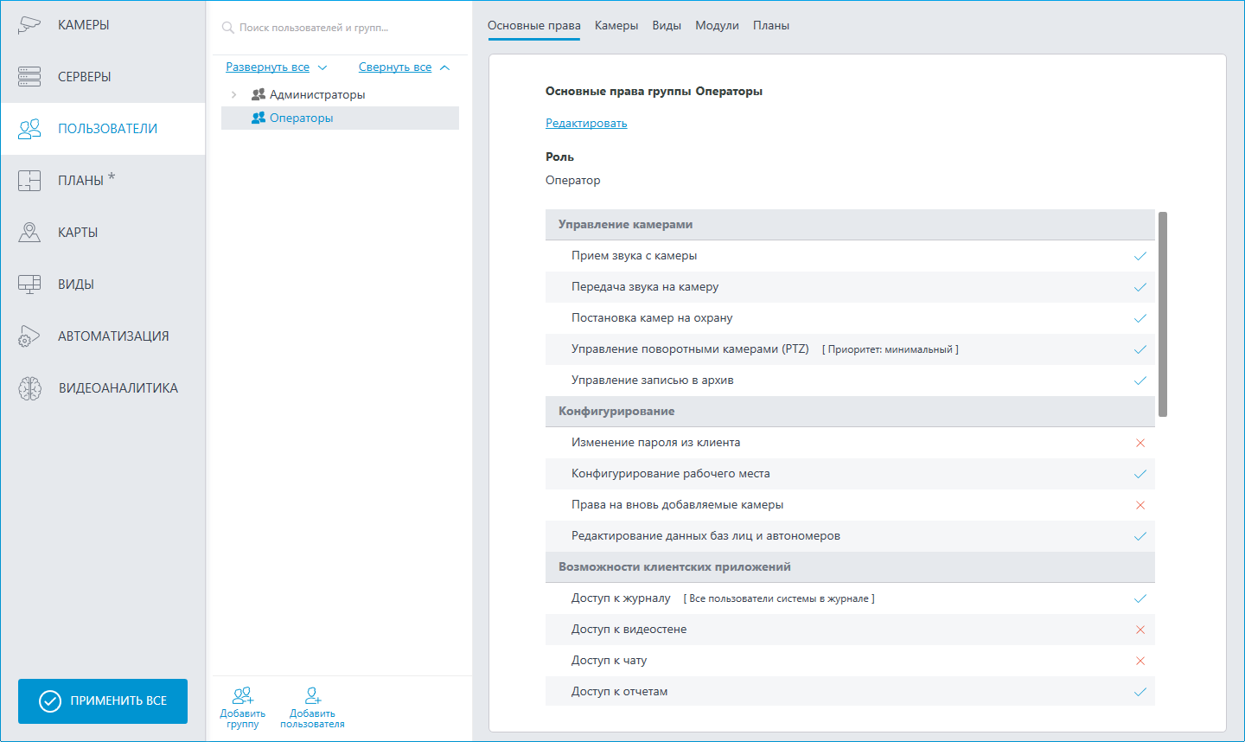Click the Plans floor-plan icon
Screen dimensions: 1245x742
29,181
